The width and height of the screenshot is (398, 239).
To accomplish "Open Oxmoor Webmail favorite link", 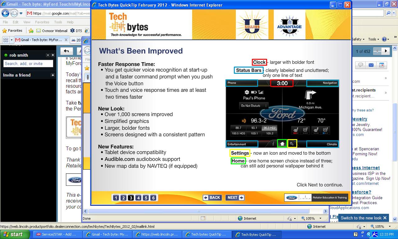I will click(x=52, y=31).
